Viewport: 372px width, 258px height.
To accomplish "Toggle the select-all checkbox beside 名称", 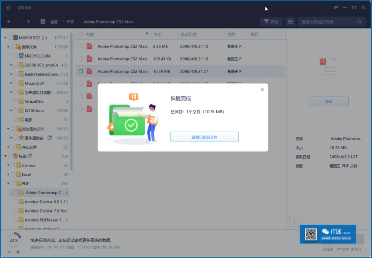I will [81, 34].
